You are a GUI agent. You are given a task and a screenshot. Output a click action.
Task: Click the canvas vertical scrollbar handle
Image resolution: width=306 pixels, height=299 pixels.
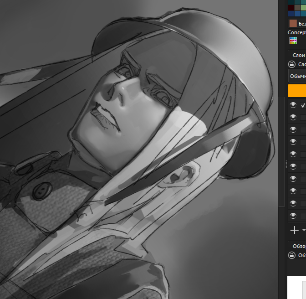pyautogui.click(x=281, y=151)
